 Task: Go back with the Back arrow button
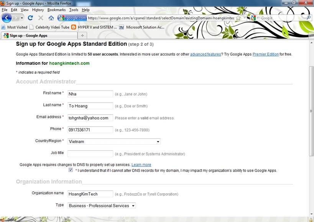point(7,18)
